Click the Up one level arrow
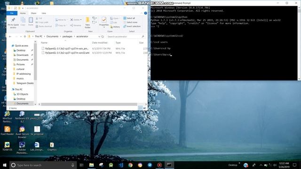The height and width of the screenshot is (169, 301). [x=25, y=37]
